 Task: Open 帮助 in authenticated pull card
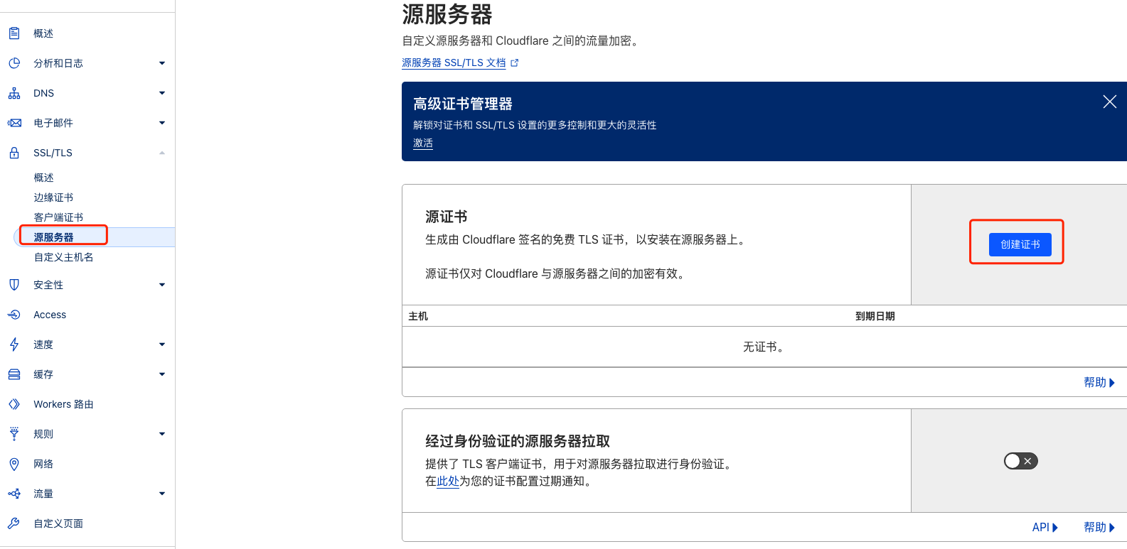pyautogui.click(x=1099, y=527)
